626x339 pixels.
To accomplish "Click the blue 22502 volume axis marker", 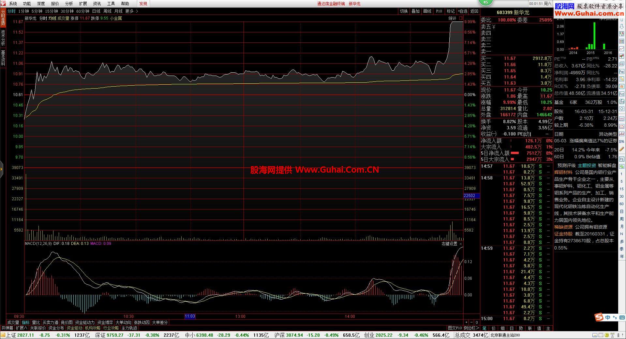I will (x=471, y=196).
